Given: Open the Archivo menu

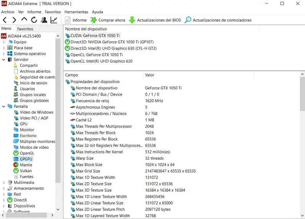Looking at the screenshot, I should [7, 12].
